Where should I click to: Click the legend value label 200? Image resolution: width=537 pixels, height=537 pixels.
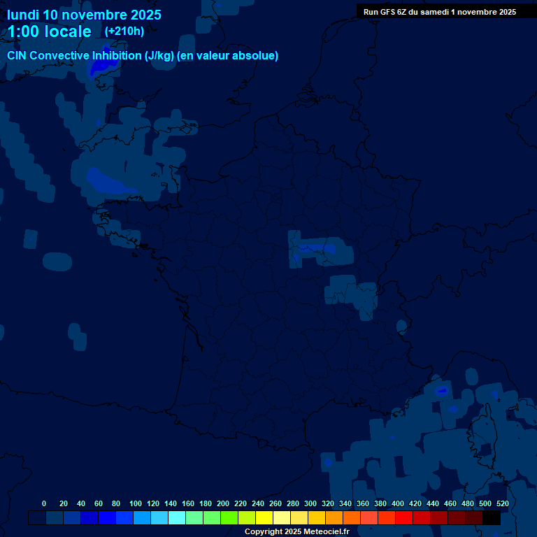(223, 503)
